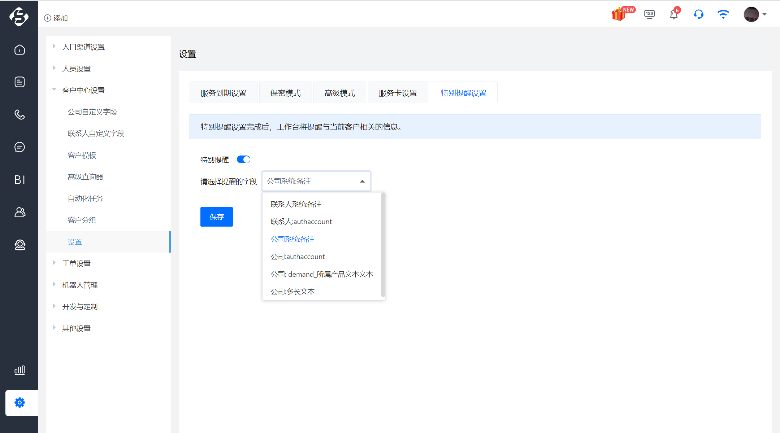Click the 保存 button
The image size is (780, 433).
click(217, 217)
